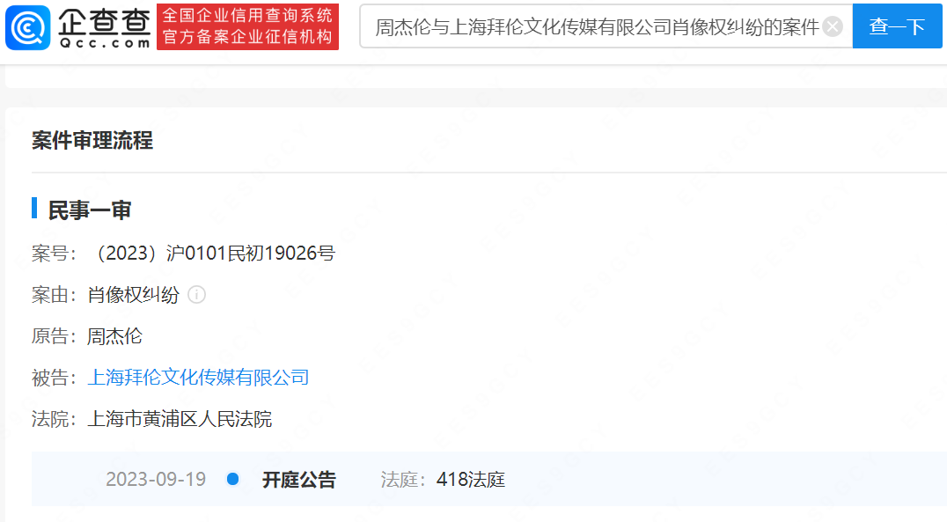Click the Qcc blue logo icon

(28, 27)
